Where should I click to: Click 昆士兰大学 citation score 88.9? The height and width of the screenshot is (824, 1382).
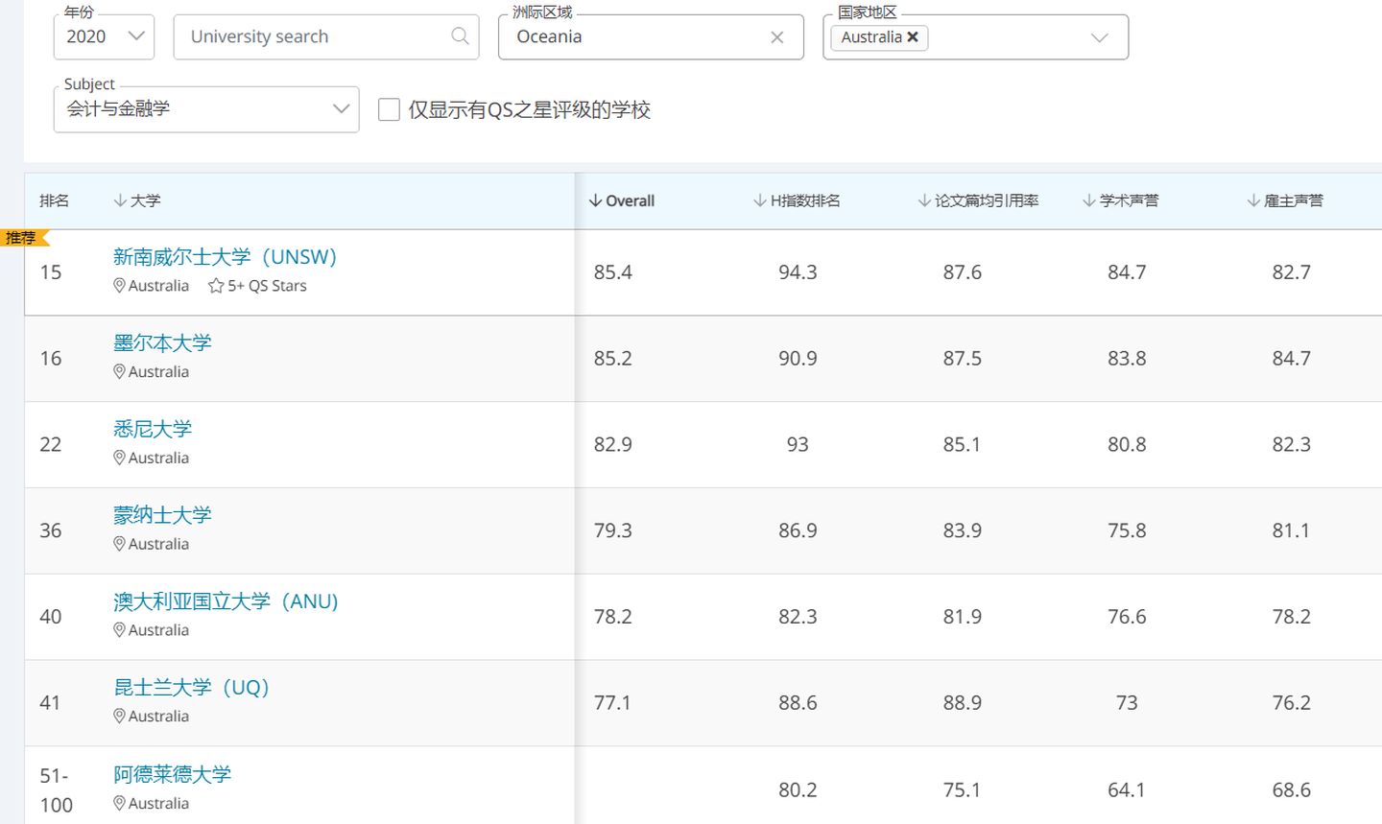pyautogui.click(x=962, y=703)
